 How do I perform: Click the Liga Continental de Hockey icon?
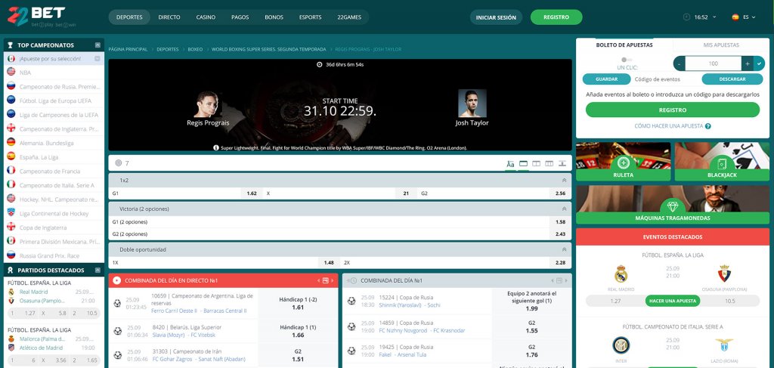pyautogui.click(x=11, y=213)
